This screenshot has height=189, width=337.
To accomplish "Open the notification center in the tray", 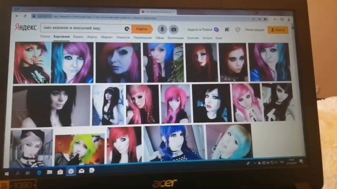I will point(301,162).
